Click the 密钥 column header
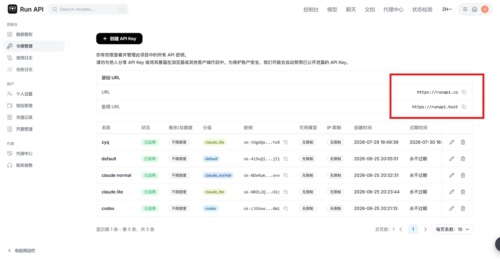 (x=248, y=128)
